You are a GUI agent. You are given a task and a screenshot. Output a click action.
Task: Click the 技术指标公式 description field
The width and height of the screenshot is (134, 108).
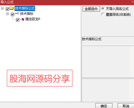[108, 41]
